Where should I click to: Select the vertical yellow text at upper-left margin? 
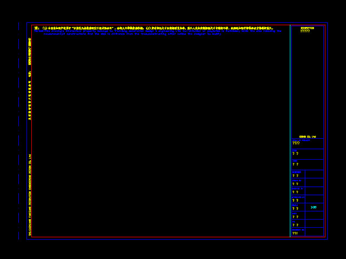click(x=30, y=51)
